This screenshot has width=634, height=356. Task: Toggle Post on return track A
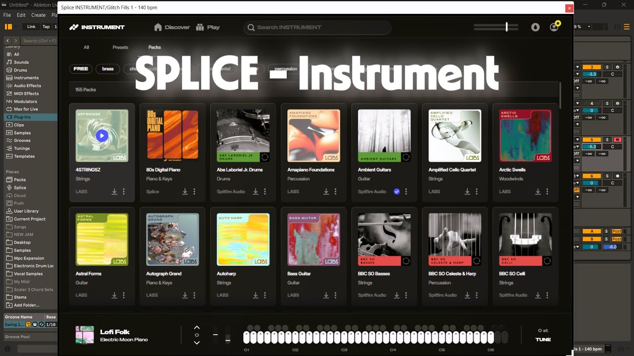click(x=617, y=231)
